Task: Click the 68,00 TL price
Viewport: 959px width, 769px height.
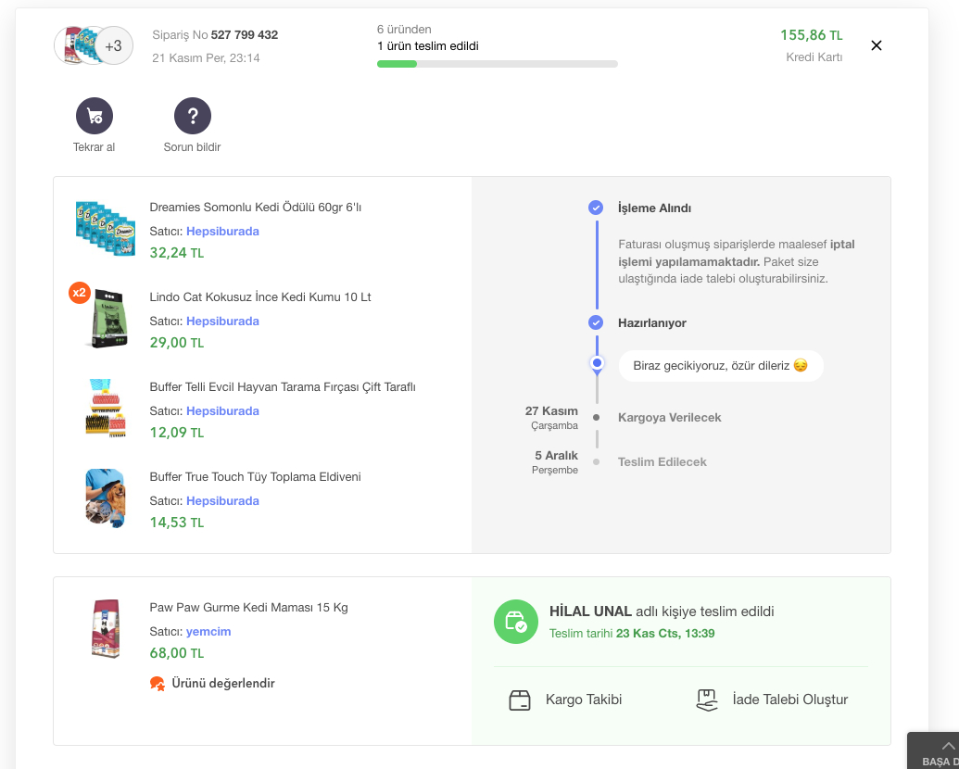Action: [x=177, y=653]
